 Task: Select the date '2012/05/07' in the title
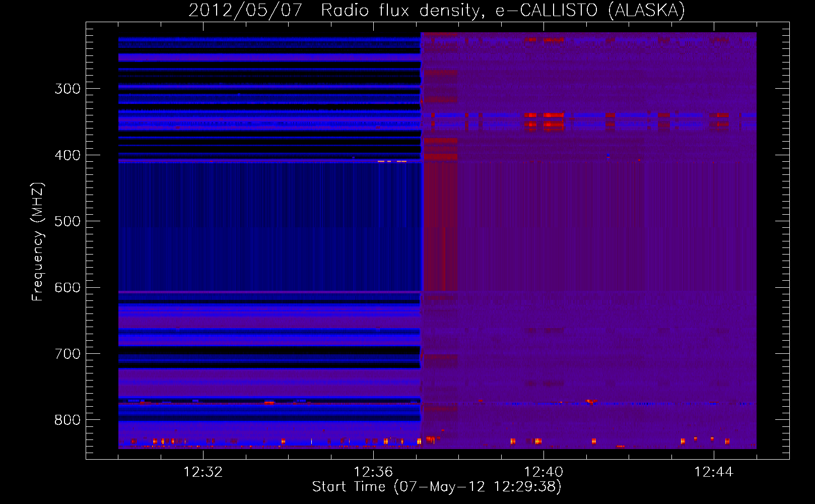pyautogui.click(x=245, y=10)
